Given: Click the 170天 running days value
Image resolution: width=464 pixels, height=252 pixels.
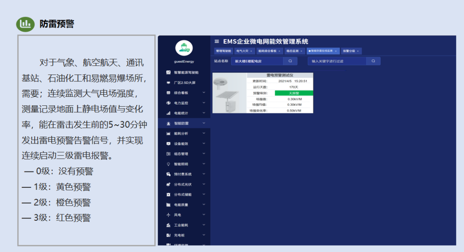Looking at the screenshot, I should pyautogui.click(x=293, y=87).
